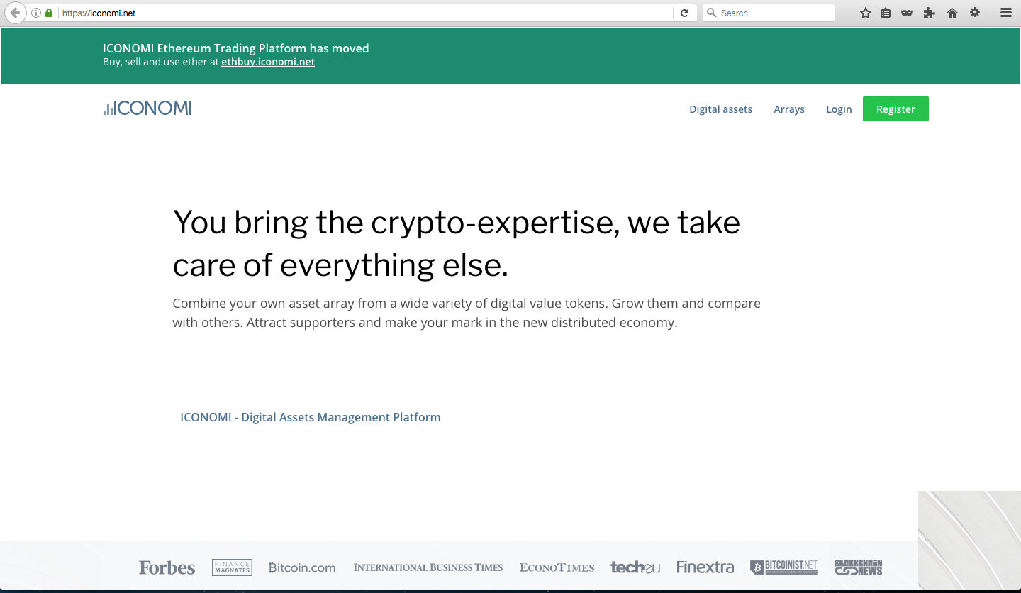Open Arrays navigation item

789,109
